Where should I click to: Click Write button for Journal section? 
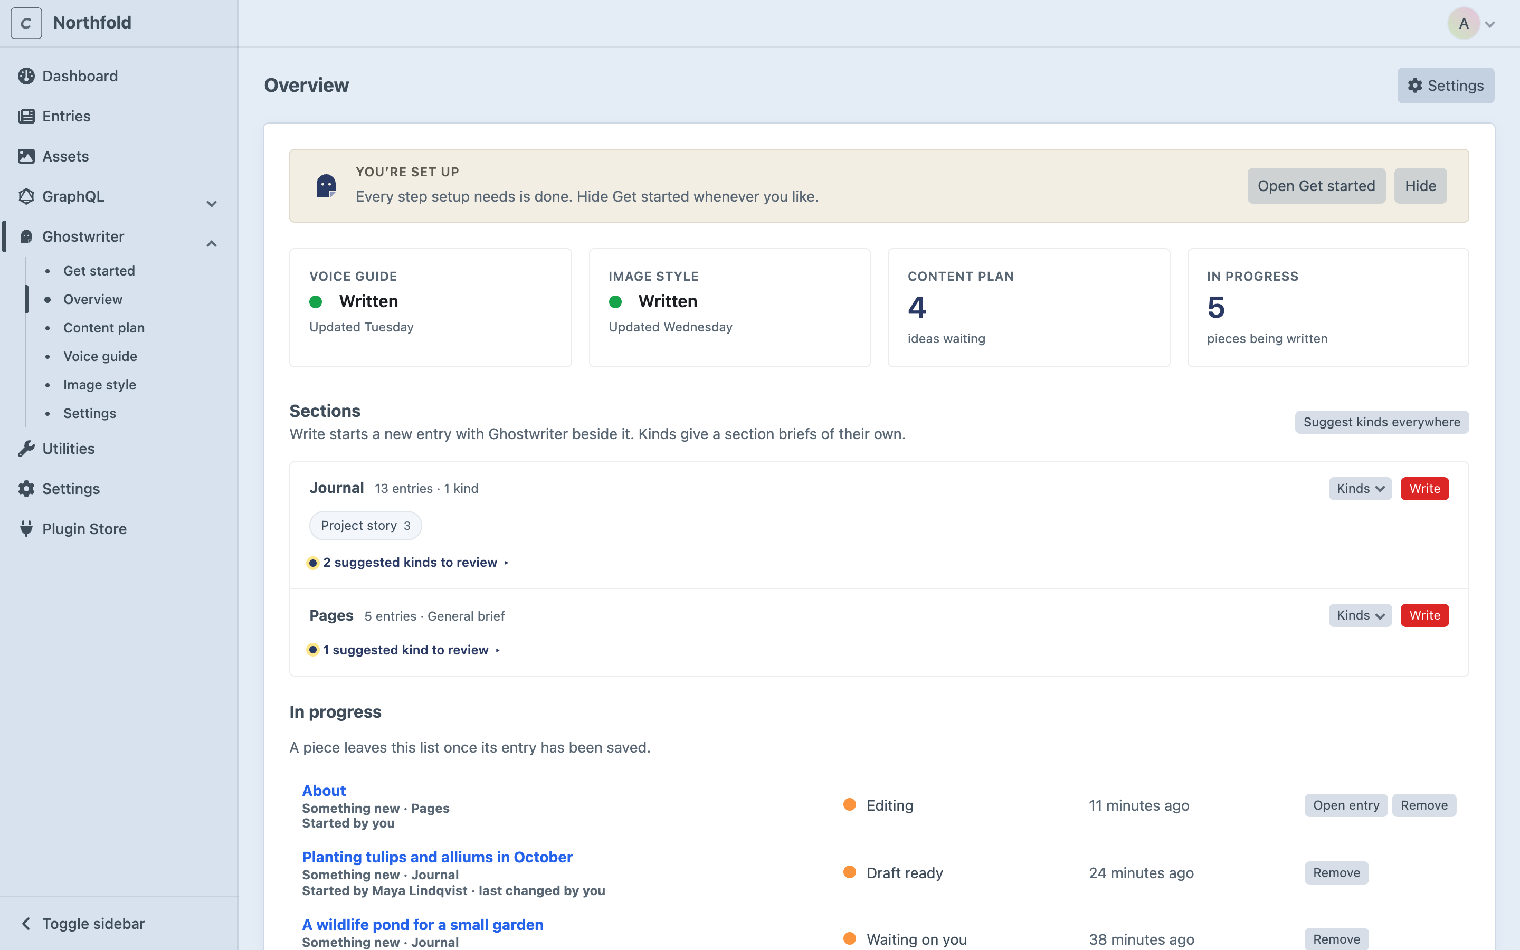click(1424, 489)
